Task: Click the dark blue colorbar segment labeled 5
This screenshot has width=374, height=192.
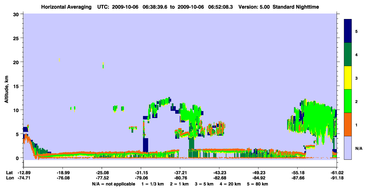Action: pyautogui.click(x=348, y=31)
